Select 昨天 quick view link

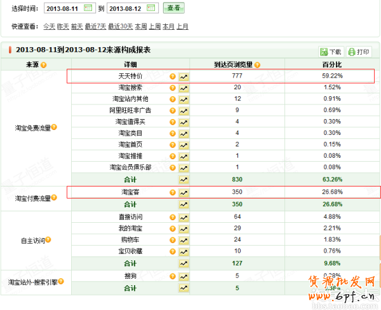63,26
